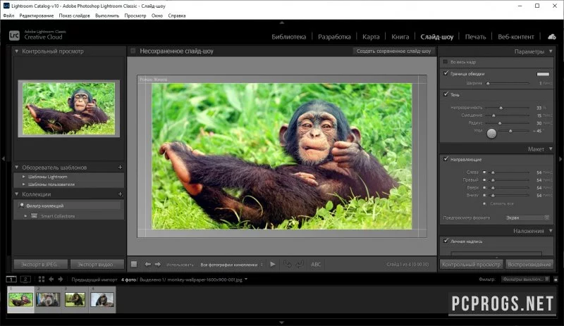564x326 pixels.
Task: Switch to main window display 1
Action: point(11,280)
